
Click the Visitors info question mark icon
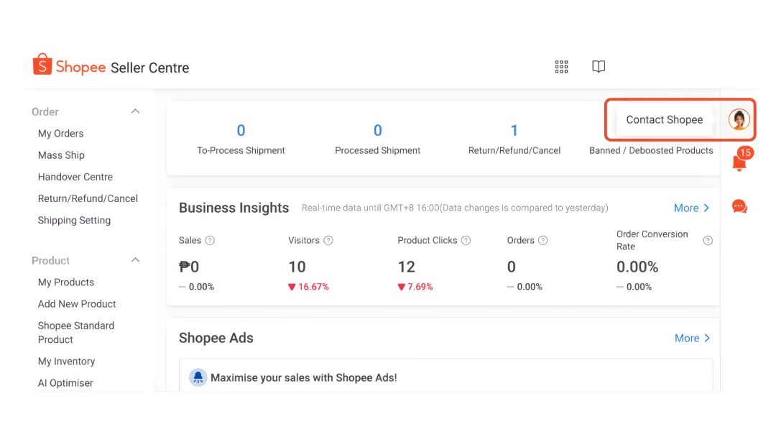pyautogui.click(x=328, y=241)
